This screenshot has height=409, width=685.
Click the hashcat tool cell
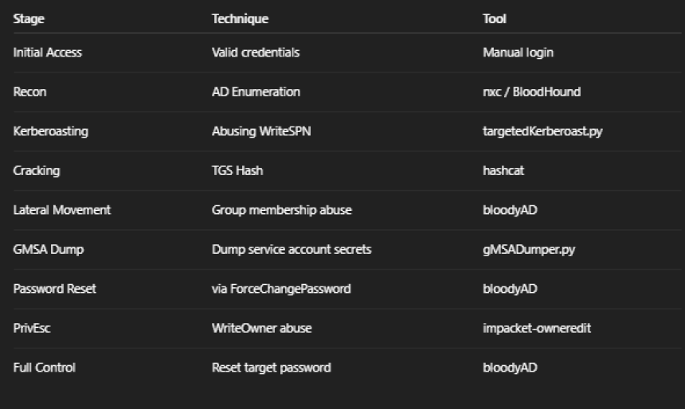click(503, 170)
